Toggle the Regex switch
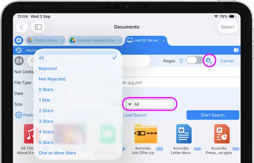Image resolution: width=254 pixels, height=163 pixels. 194,61
